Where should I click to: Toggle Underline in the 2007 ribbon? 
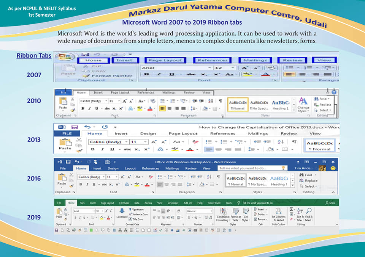(172, 74)
